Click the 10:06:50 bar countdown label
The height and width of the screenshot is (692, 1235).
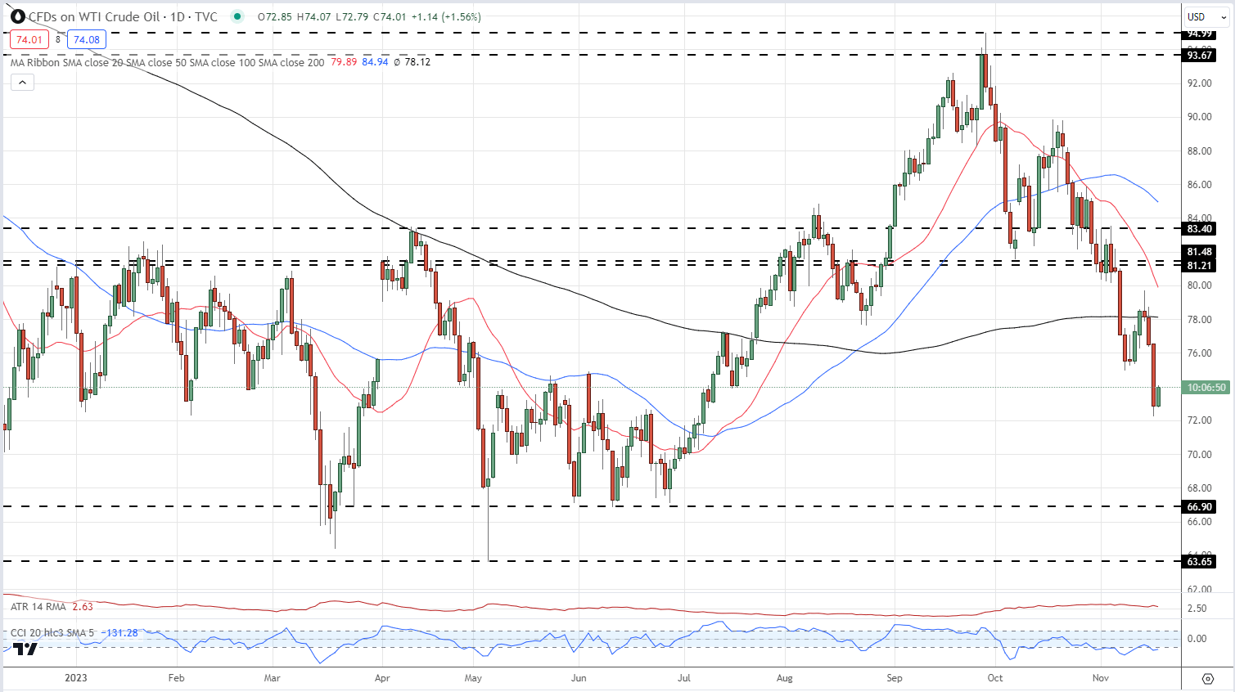(1206, 388)
